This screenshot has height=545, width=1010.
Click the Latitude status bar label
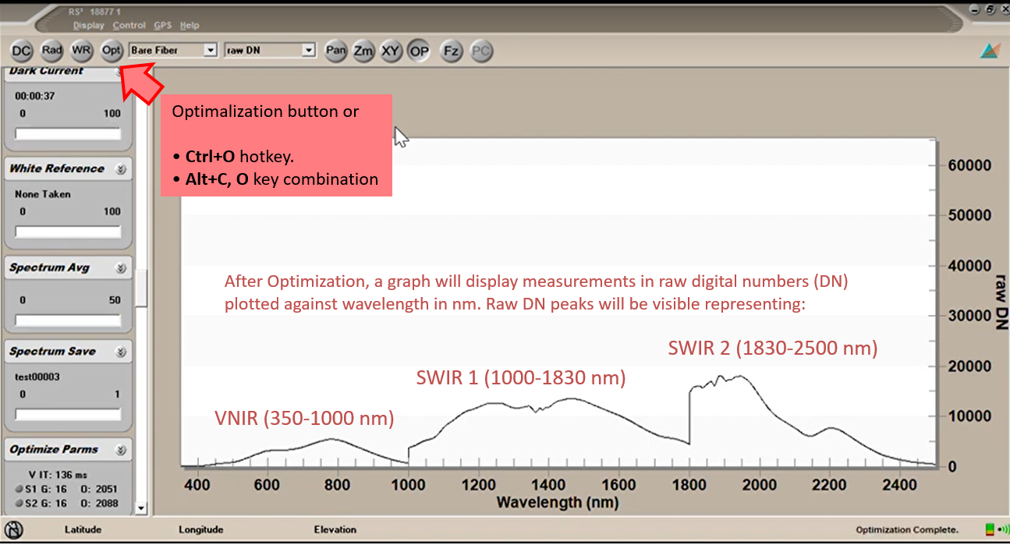(x=83, y=530)
